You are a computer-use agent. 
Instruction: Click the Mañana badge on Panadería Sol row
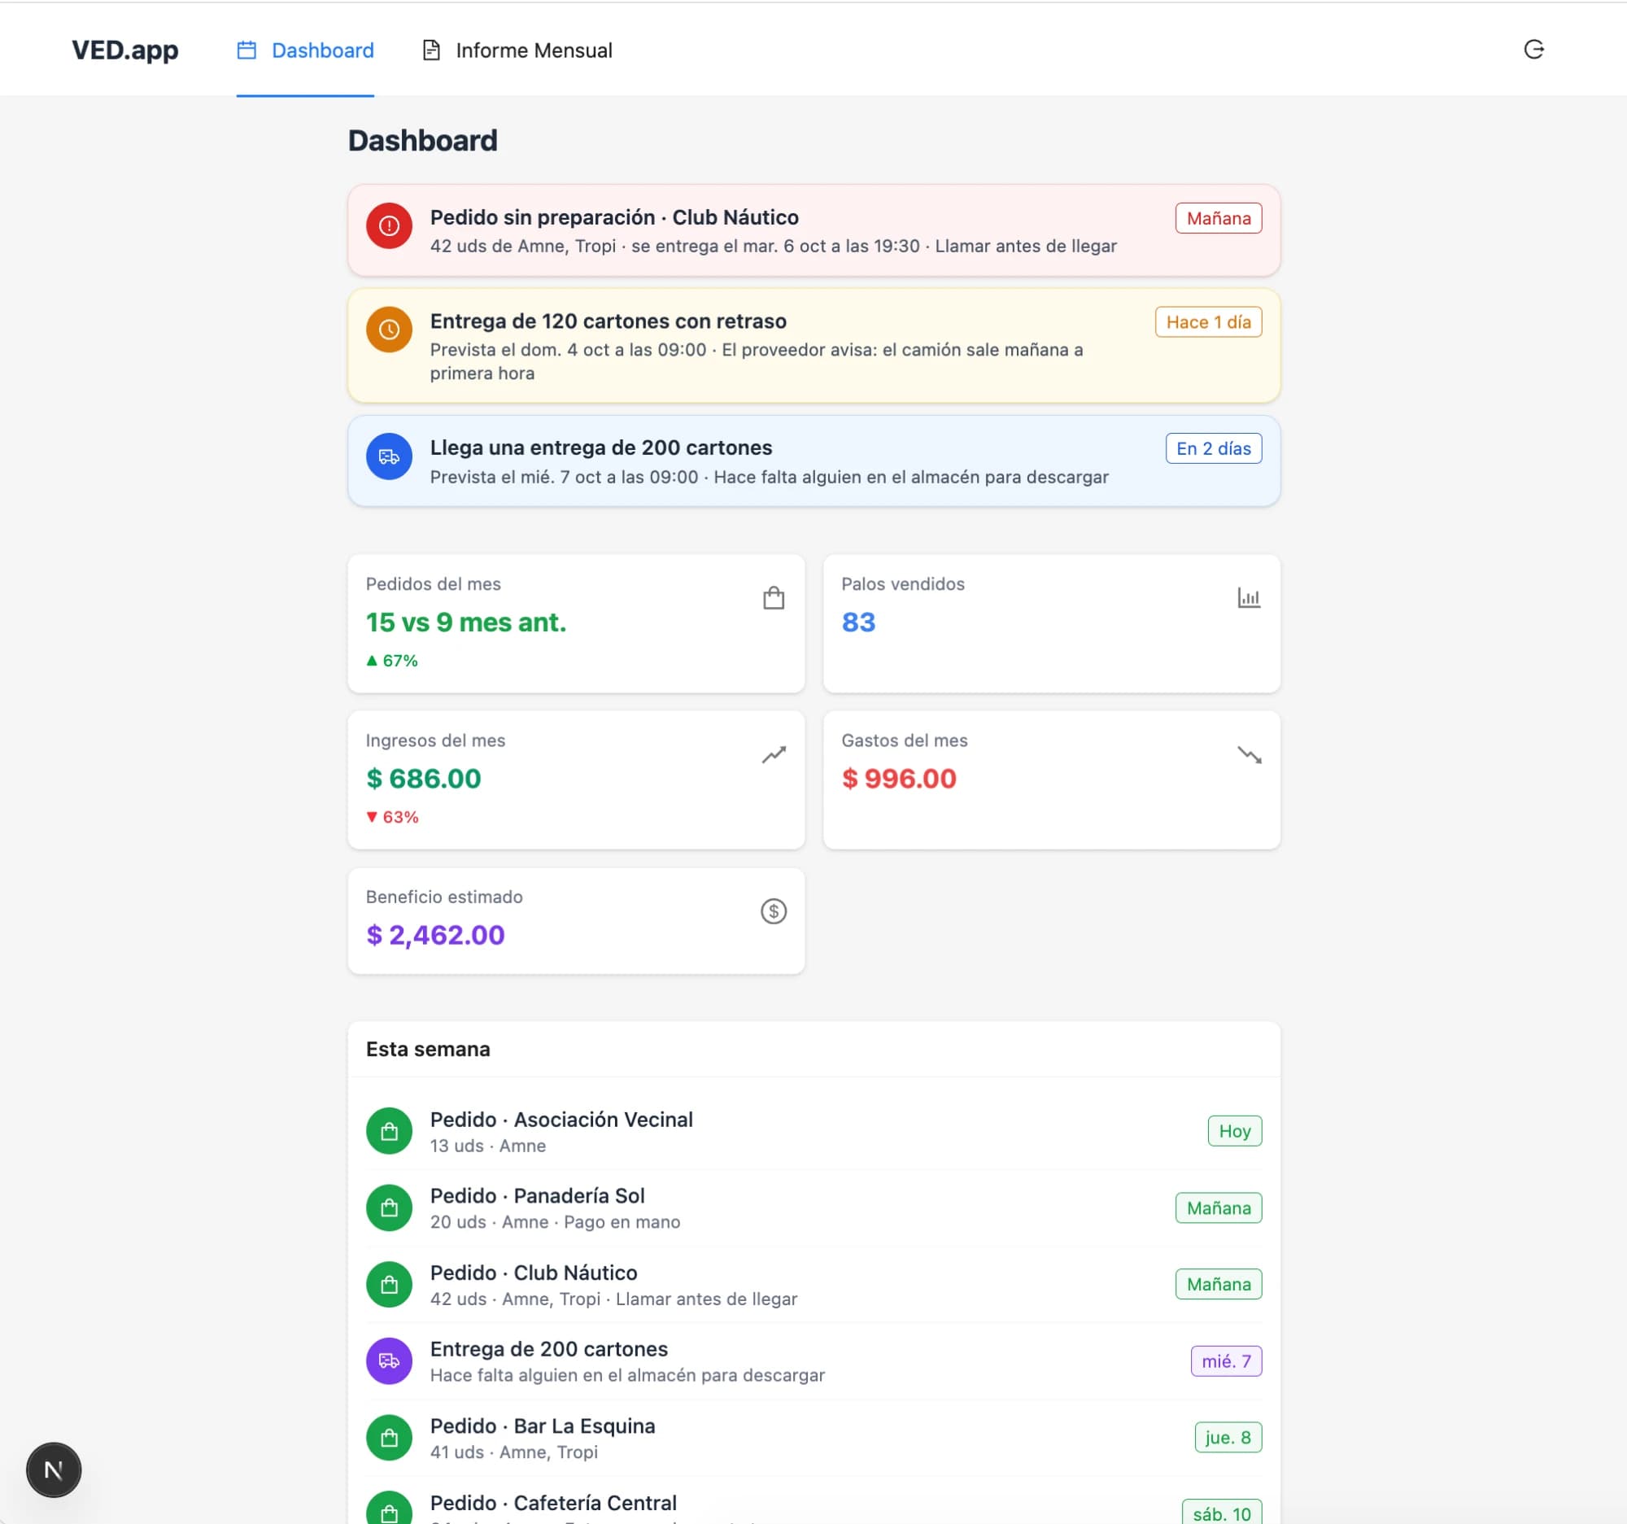point(1219,1208)
